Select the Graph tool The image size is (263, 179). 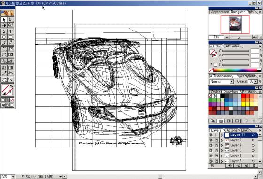[10, 61]
